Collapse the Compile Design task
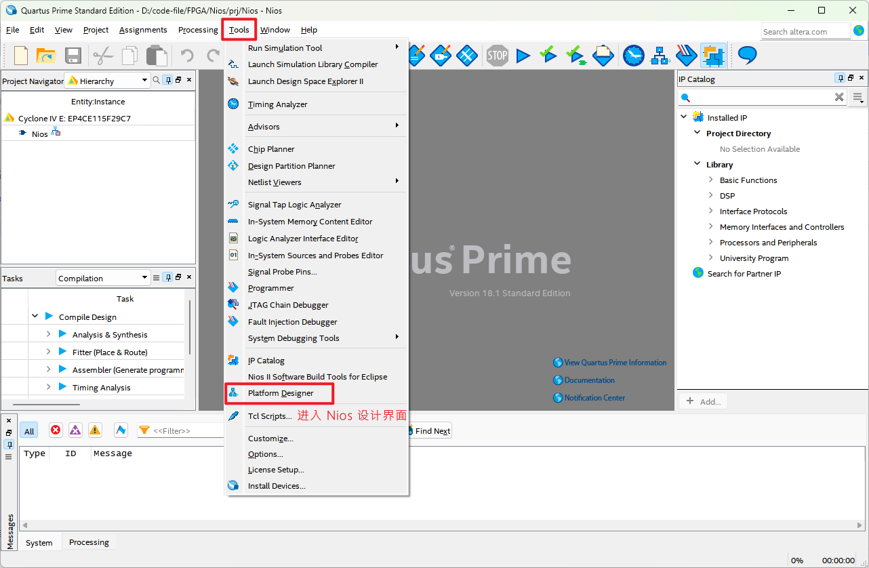Viewport: 869px width, 568px height. pyautogui.click(x=35, y=317)
